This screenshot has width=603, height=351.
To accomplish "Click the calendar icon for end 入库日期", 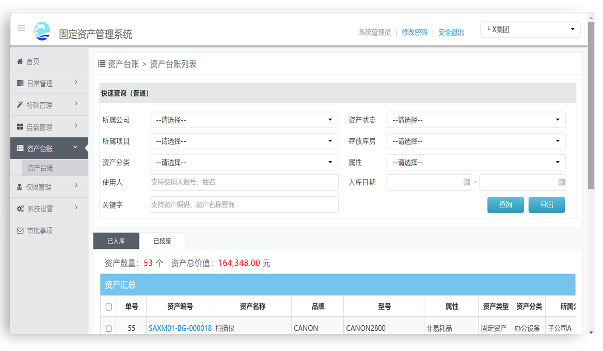I will click(x=561, y=182).
